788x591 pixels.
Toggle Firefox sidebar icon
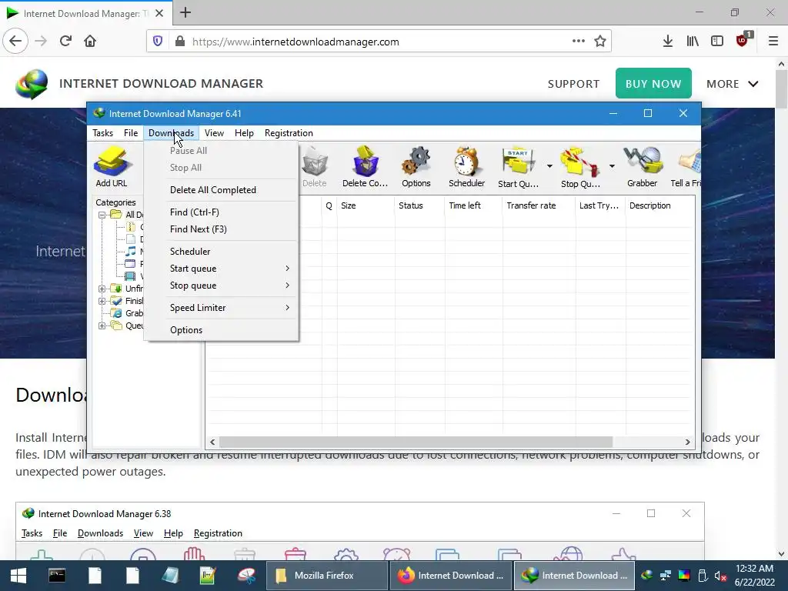tap(717, 42)
